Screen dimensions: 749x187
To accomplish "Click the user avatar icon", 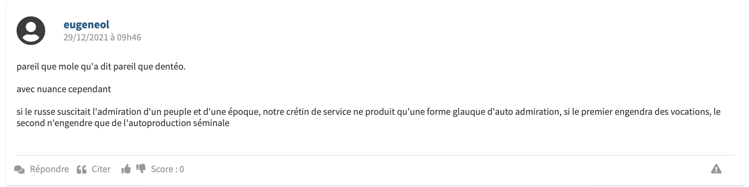I will [x=31, y=30].
